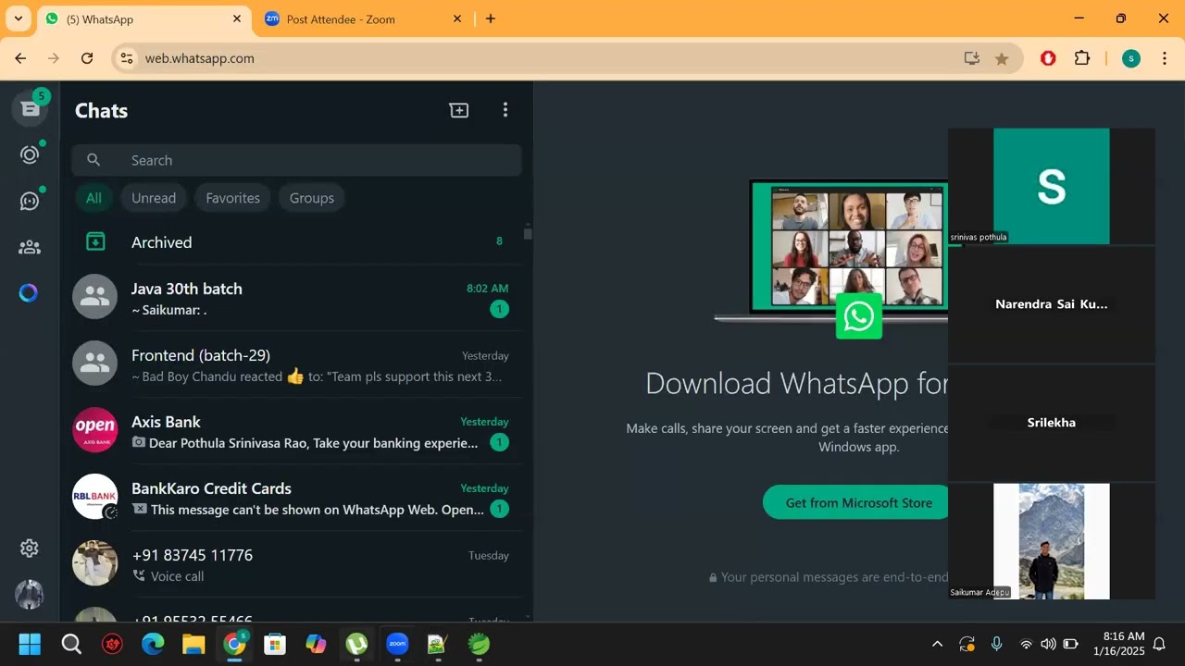
Task: Open Chrome from the taskbar
Action: (235, 644)
